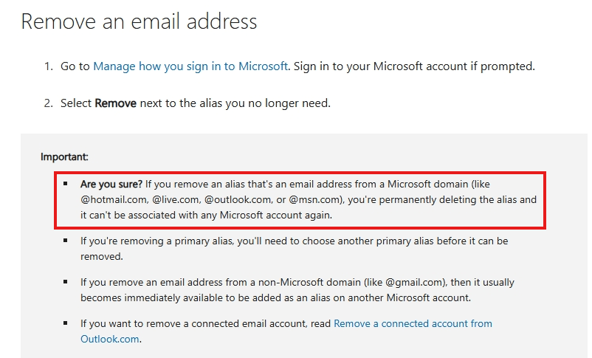This screenshot has height=358, width=592.
Task: Open the 'Manage how you sign in to Microsoft' link
Action: click(190, 66)
